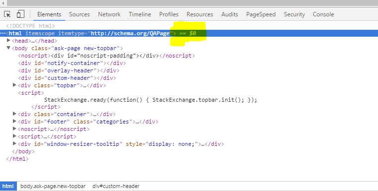
Task: Select the noscript-padding div line
Action: pyautogui.click(x=106, y=56)
